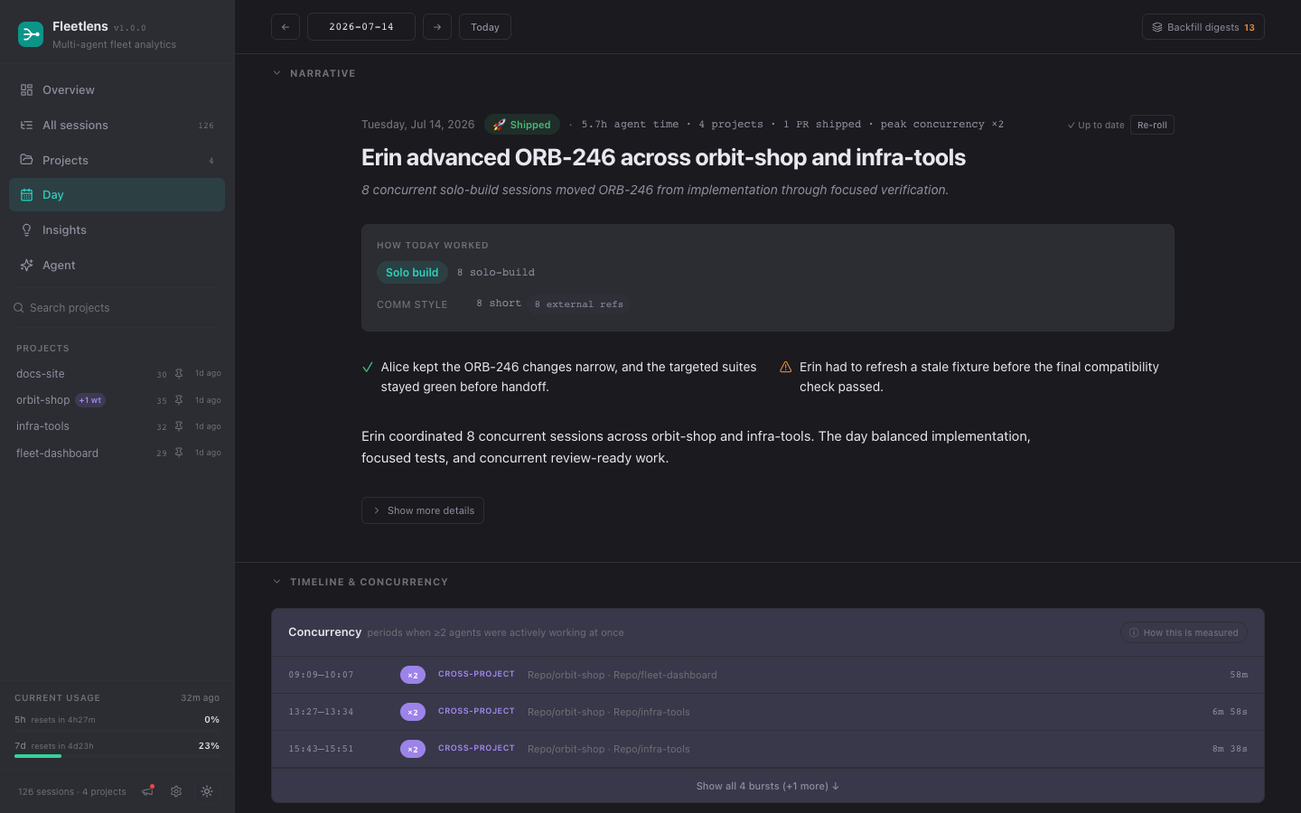Click the Re-roll button
Screen dimensions: 1301x813
coord(1152,125)
